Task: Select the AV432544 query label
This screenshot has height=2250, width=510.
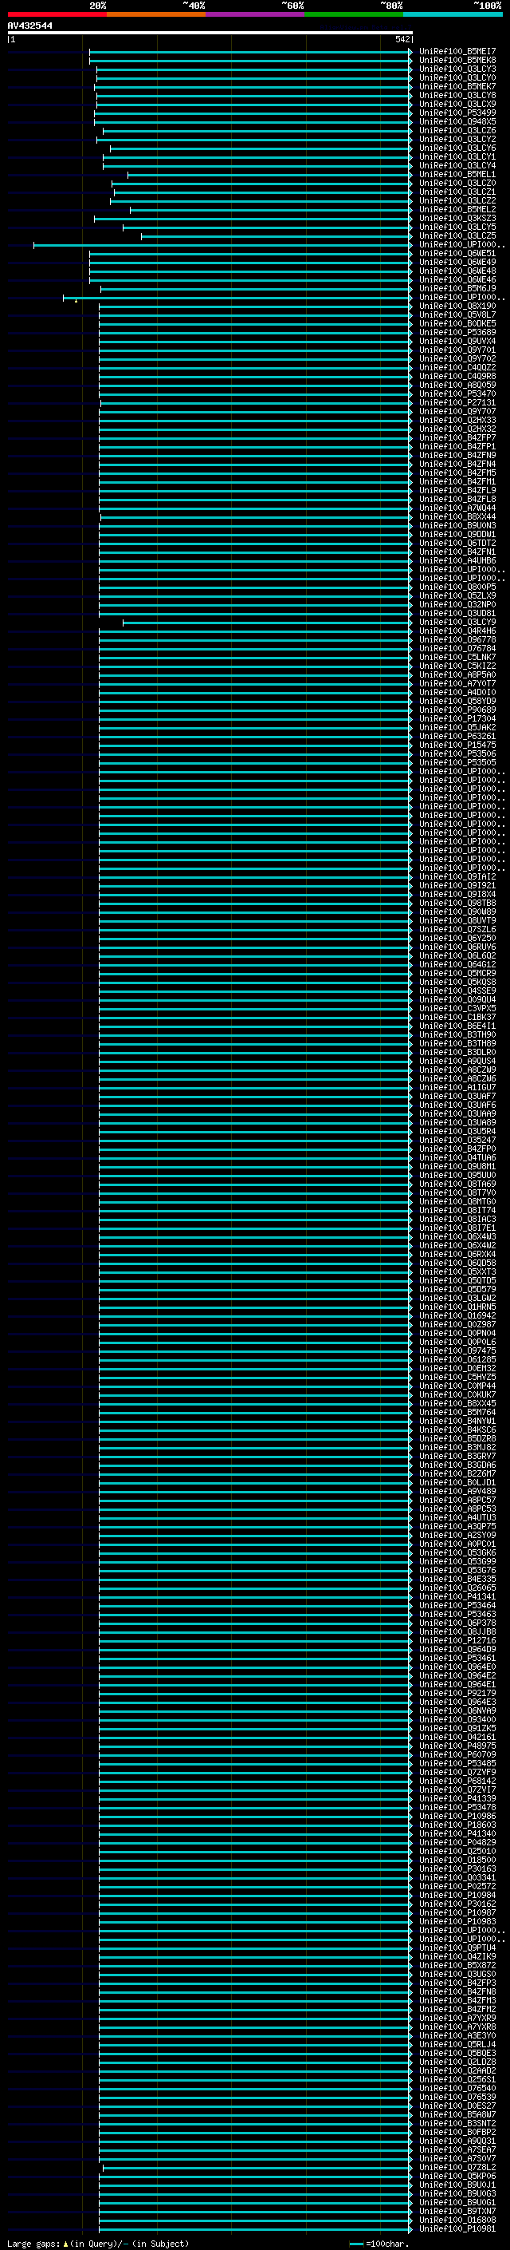Action: click(x=29, y=26)
